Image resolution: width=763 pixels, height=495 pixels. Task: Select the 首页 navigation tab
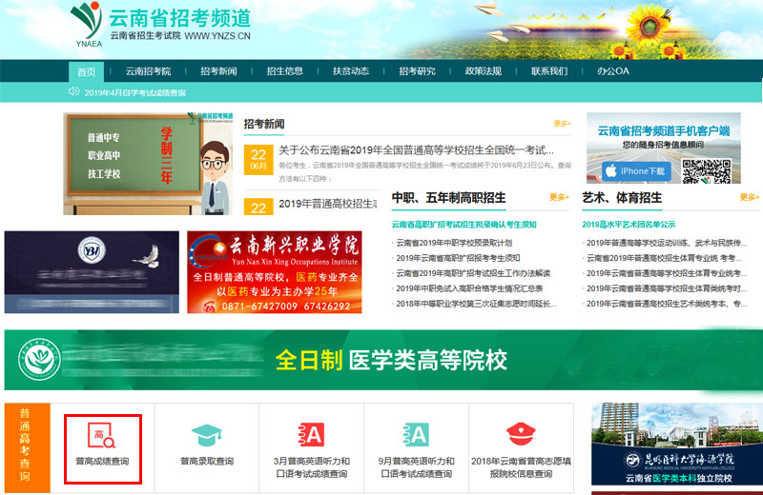(87, 71)
